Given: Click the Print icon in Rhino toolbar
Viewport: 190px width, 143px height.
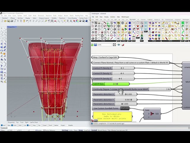Looking at the screenshot, I should coord(12,21).
